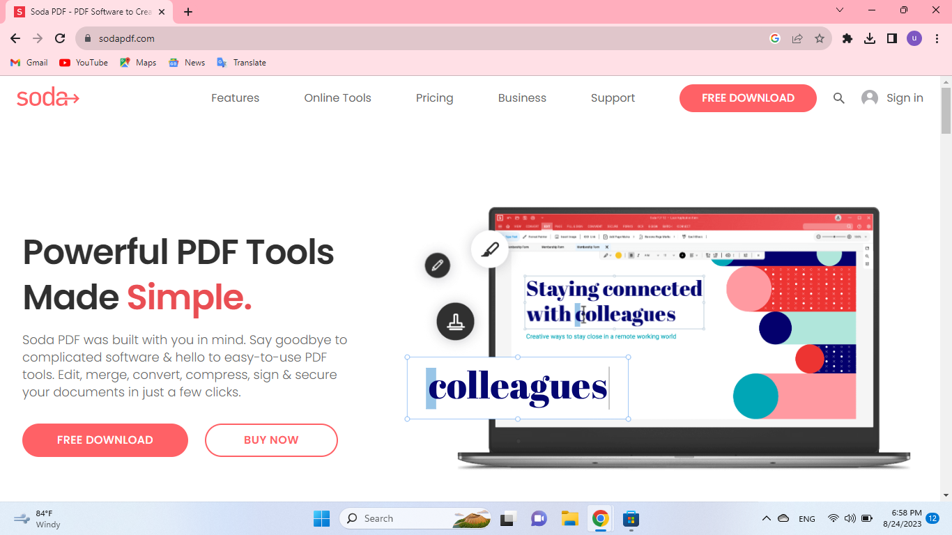
Task: Go to the Pricing page
Action: point(435,98)
